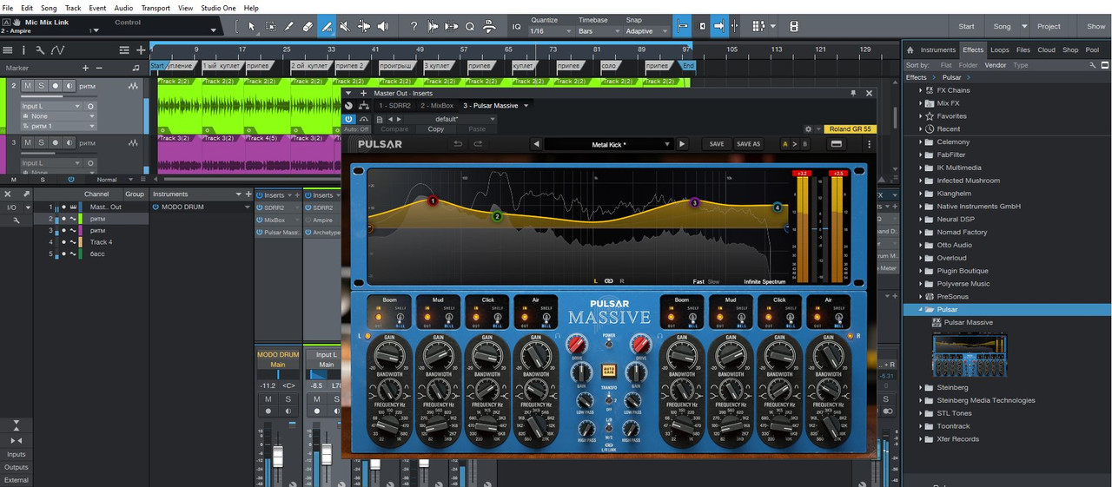Solo the MODO DRUM mixer channel
The width and height of the screenshot is (1112, 487).
pyautogui.click(x=288, y=398)
